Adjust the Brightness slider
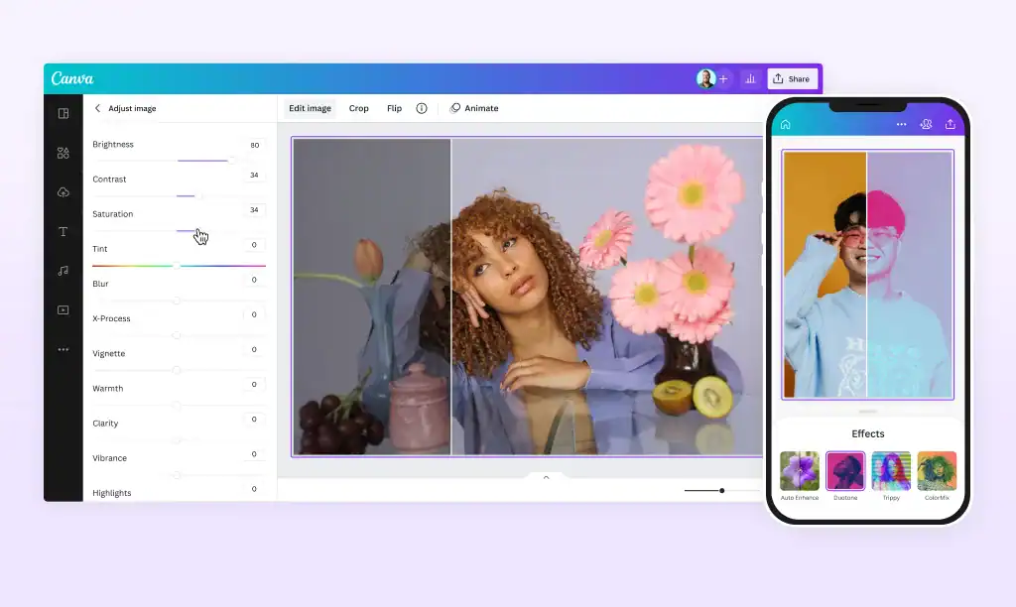The height and width of the screenshot is (607, 1016). pyautogui.click(x=179, y=161)
